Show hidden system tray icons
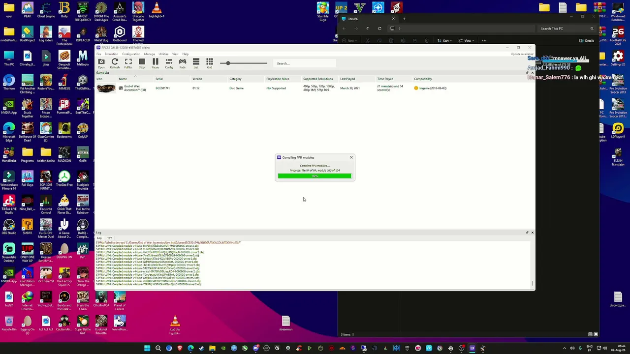This screenshot has height=354, width=630. (564, 349)
